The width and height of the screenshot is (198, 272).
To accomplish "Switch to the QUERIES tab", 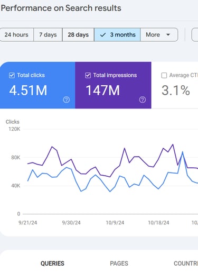I will point(52,264).
